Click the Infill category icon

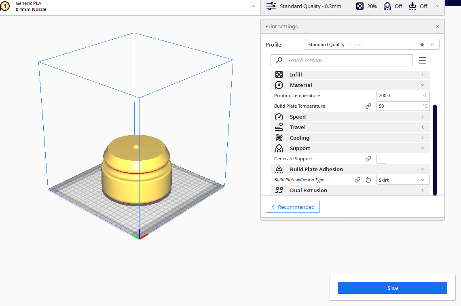(x=279, y=75)
